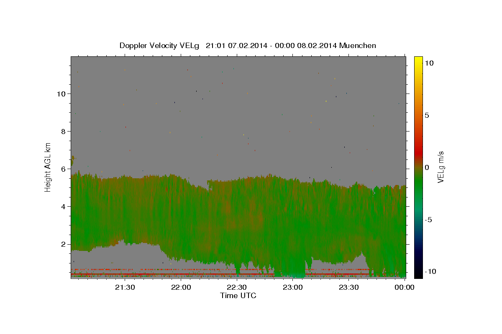502x334 pixels.
Task: Click the colorbar value 5 label
Action: [427, 115]
